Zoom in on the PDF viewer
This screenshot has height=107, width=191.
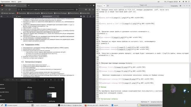41,16
